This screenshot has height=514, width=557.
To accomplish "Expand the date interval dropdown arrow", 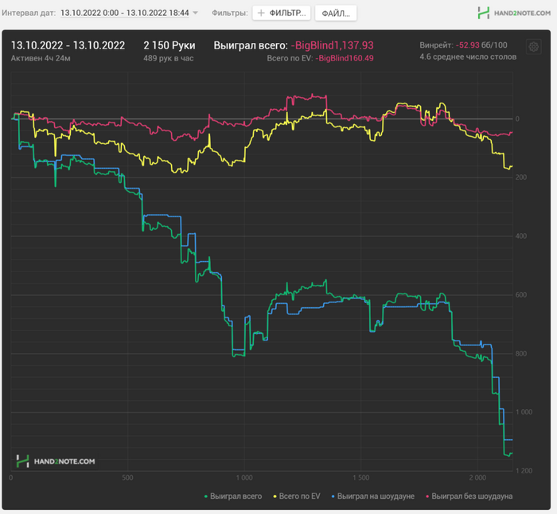I will click(x=195, y=13).
